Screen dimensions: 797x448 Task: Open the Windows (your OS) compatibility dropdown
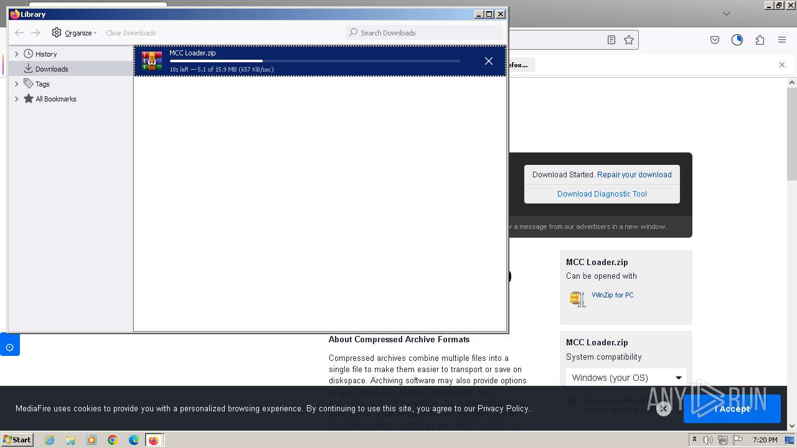(x=626, y=378)
